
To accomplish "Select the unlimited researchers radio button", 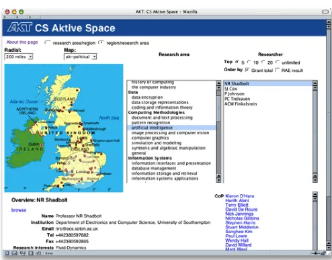I will pyautogui.click(x=278, y=62).
